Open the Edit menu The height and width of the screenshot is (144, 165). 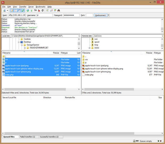tap(9, 7)
